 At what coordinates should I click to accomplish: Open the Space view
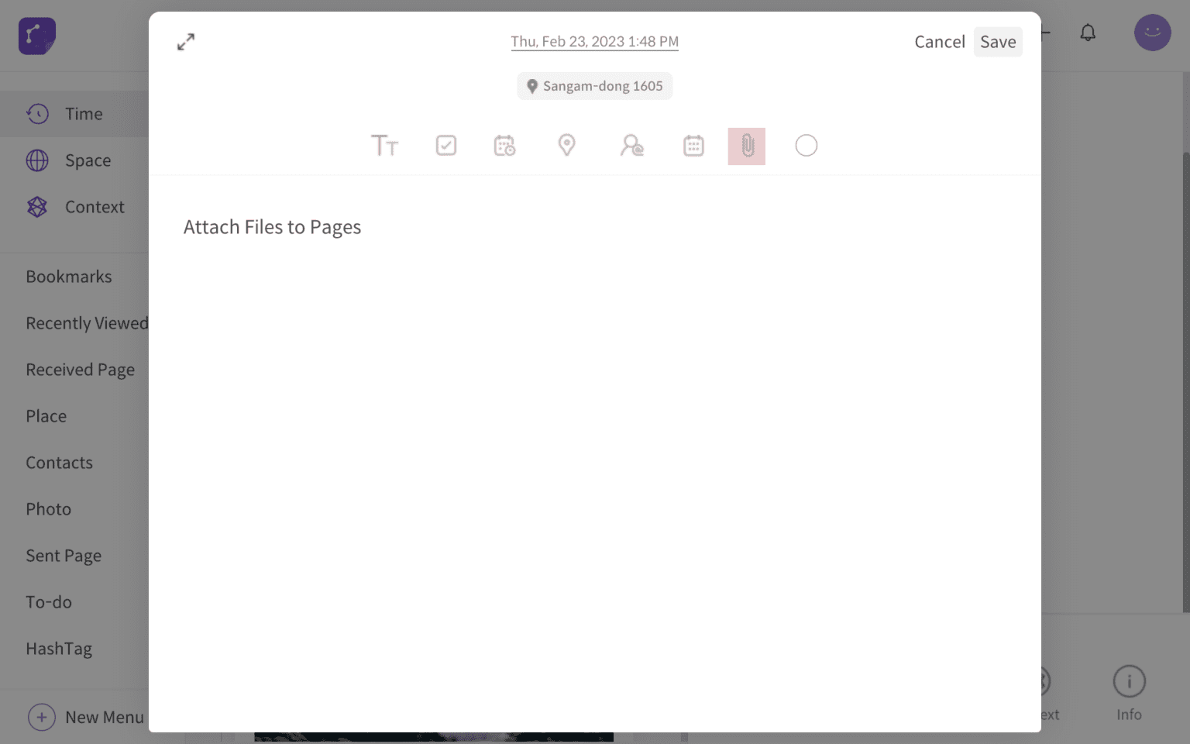pyautogui.click(x=74, y=160)
